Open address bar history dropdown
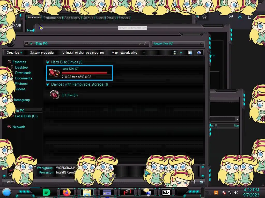Image resolution: width=265 pixels, height=198 pixels. tap(139, 44)
